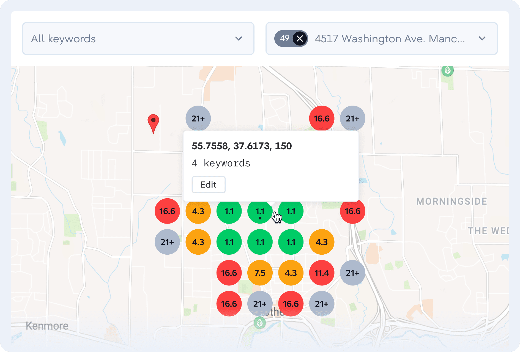Click the 4.3 marker between 7.5 and 11.4
The width and height of the screenshot is (520, 352).
coord(291,273)
